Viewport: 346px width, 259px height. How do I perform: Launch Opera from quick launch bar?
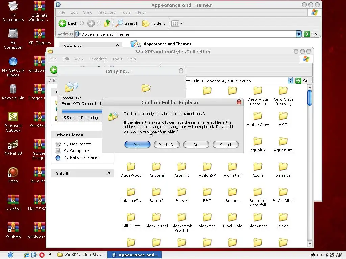point(42,255)
